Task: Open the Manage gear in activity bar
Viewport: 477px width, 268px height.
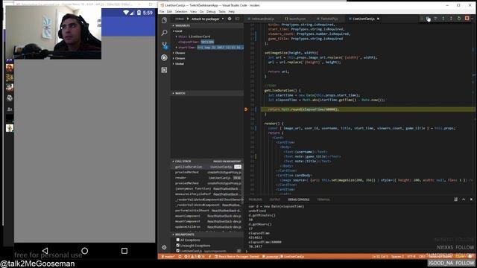Action: 164,247
